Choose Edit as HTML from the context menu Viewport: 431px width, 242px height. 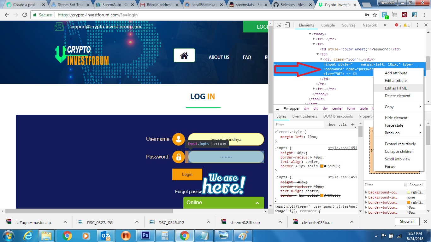pyautogui.click(x=398, y=88)
